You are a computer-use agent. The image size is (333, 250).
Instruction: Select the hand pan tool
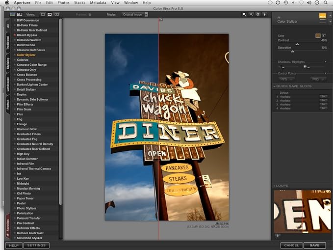[x=257, y=15]
